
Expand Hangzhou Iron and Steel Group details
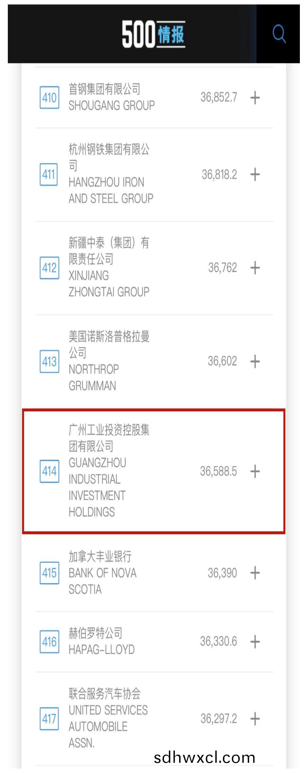[x=255, y=174]
